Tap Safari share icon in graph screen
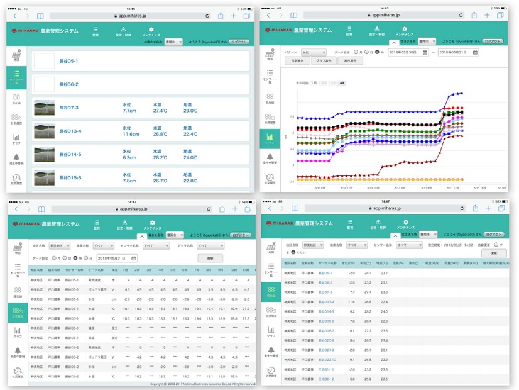Image resolution: width=519 pixels, height=390 pixels. (x=474, y=15)
